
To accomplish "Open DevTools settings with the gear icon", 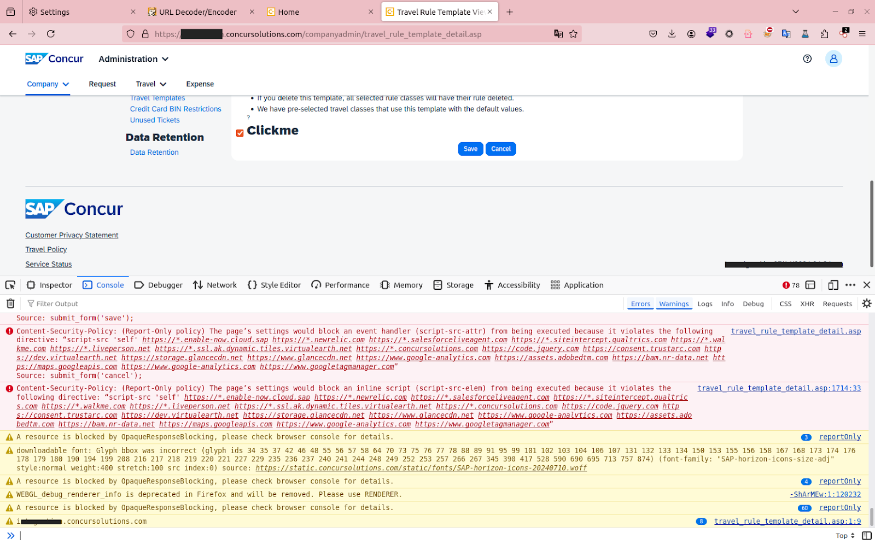I will click(867, 303).
